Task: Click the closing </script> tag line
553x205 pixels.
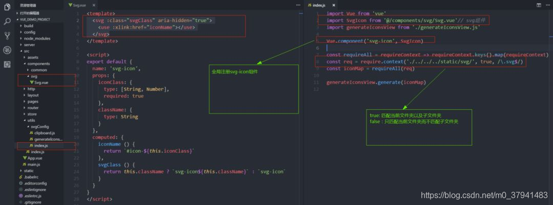Action: (x=99, y=199)
